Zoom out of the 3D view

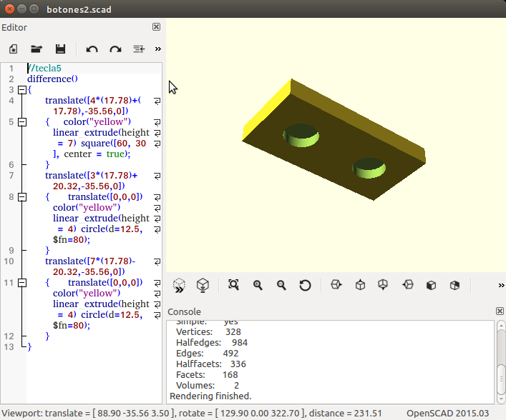[x=281, y=285]
